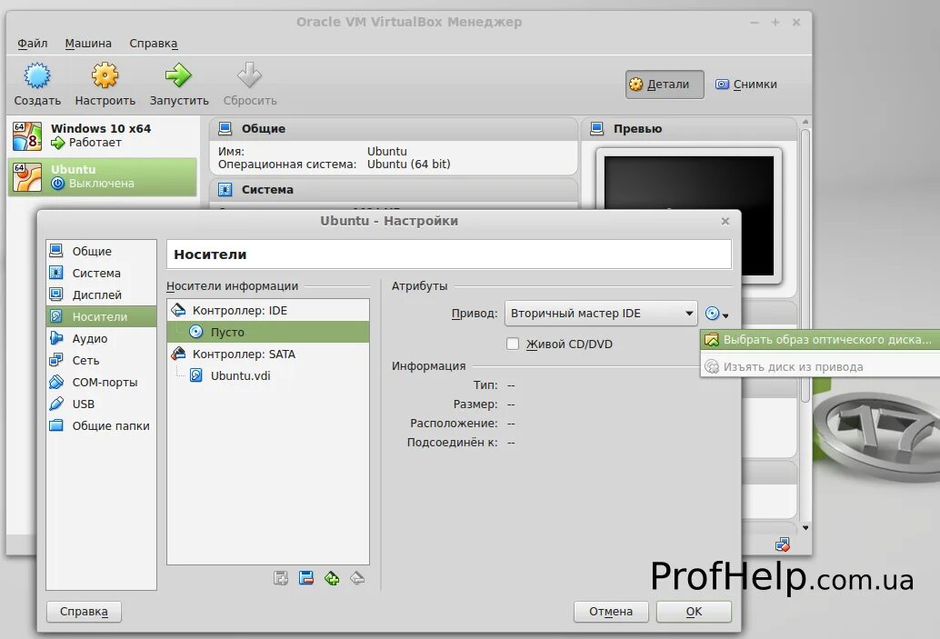Select the Носители settings category
The width and height of the screenshot is (940, 639).
click(101, 316)
